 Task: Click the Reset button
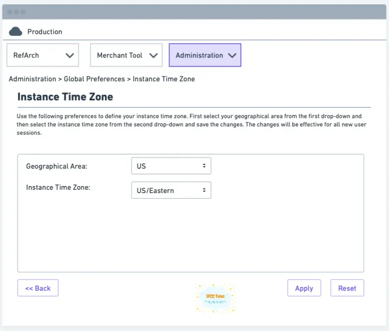click(347, 288)
